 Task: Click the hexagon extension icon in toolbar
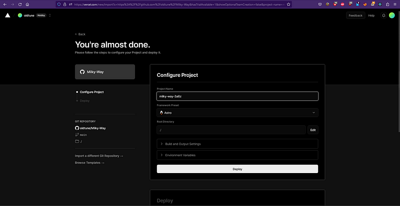point(380,4)
